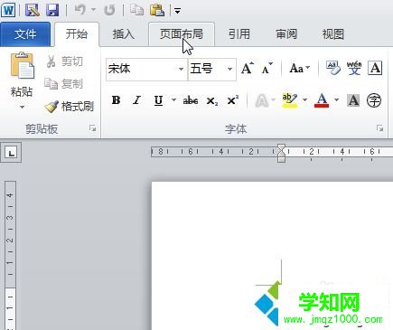Click the Undo arrow icon
Image resolution: width=393 pixels, height=330 pixels.
pyautogui.click(x=80, y=10)
